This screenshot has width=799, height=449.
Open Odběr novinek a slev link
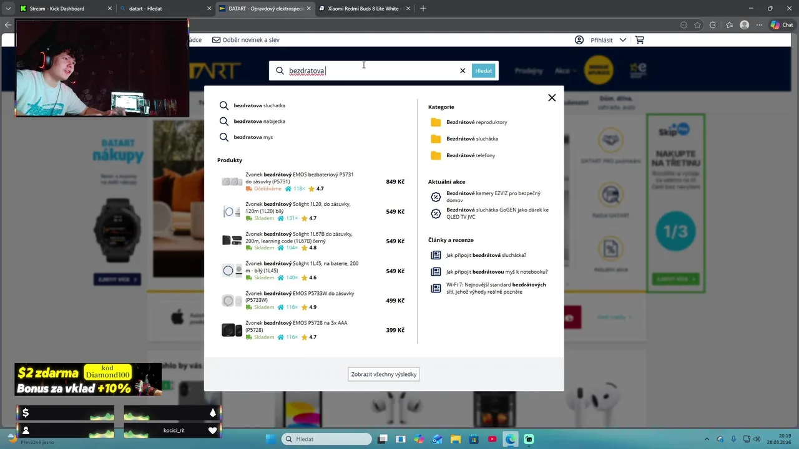click(246, 40)
